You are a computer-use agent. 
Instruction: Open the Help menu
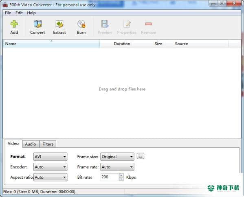pos(31,13)
